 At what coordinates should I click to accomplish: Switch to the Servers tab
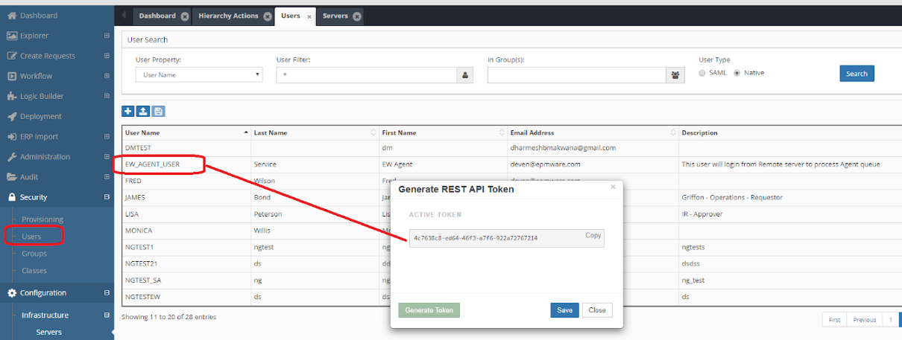(x=335, y=16)
